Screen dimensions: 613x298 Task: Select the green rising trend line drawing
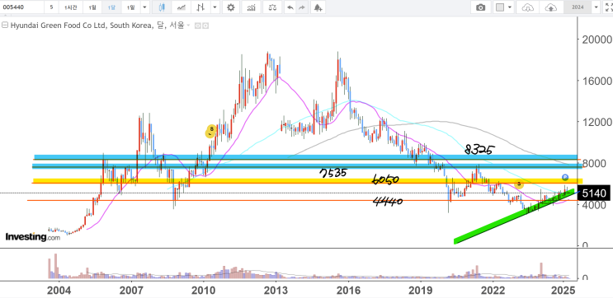click(x=515, y=216)
